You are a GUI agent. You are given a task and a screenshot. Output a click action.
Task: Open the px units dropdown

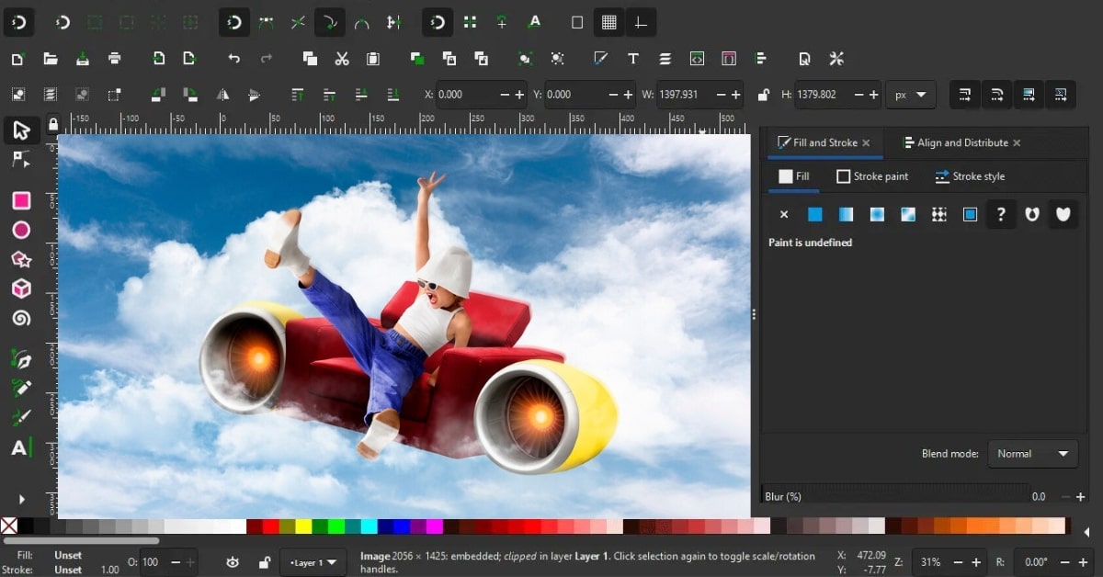pyautogui.click(x=910, y=95)
